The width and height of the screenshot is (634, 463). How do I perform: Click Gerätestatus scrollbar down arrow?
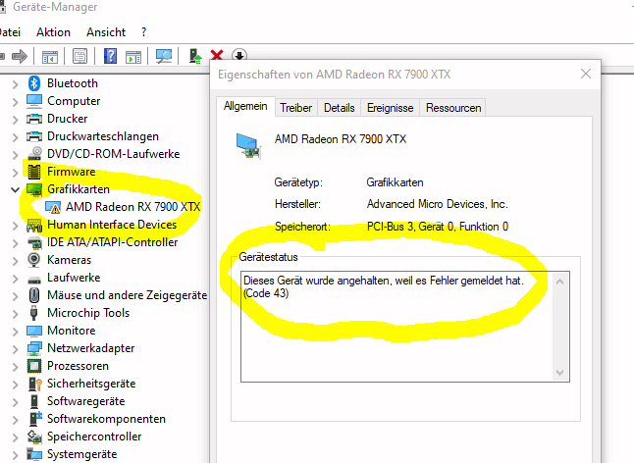(560, 373)
